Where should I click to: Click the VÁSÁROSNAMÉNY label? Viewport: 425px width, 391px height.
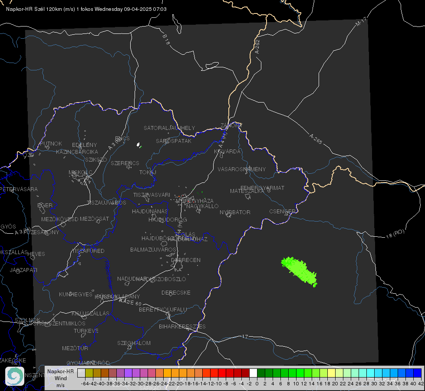[x=242, y=169]
